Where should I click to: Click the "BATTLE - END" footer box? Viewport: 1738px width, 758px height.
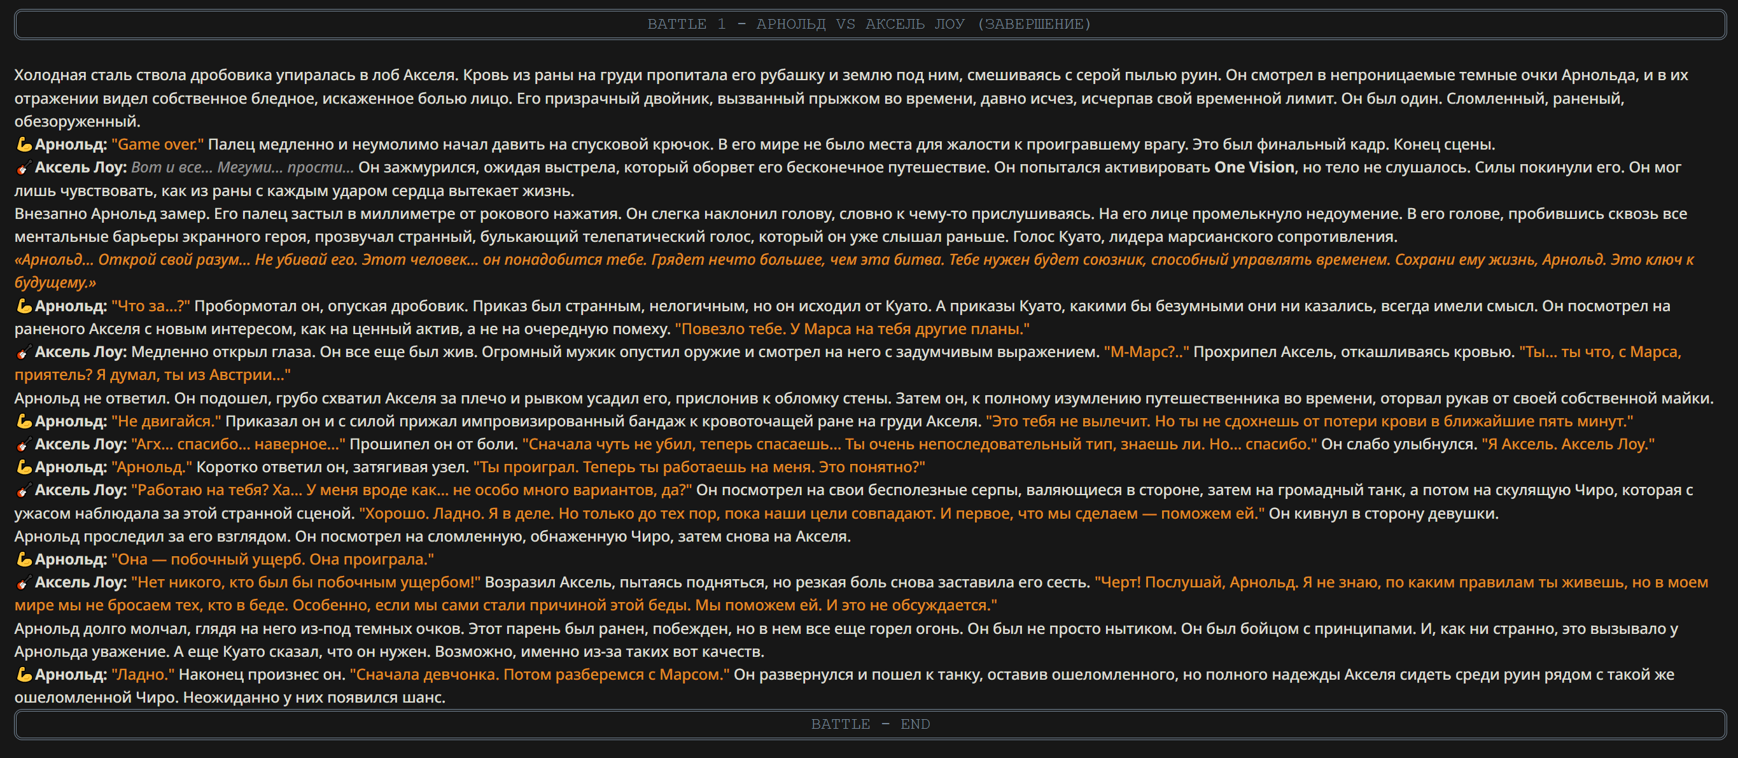tap(869, 724)
